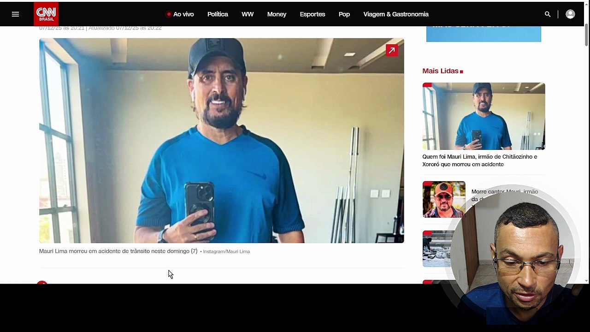The height and width of the screenshot is (332, 590).
Task: Click the page vertical scrollbar thumb
Action: [586, 35]
